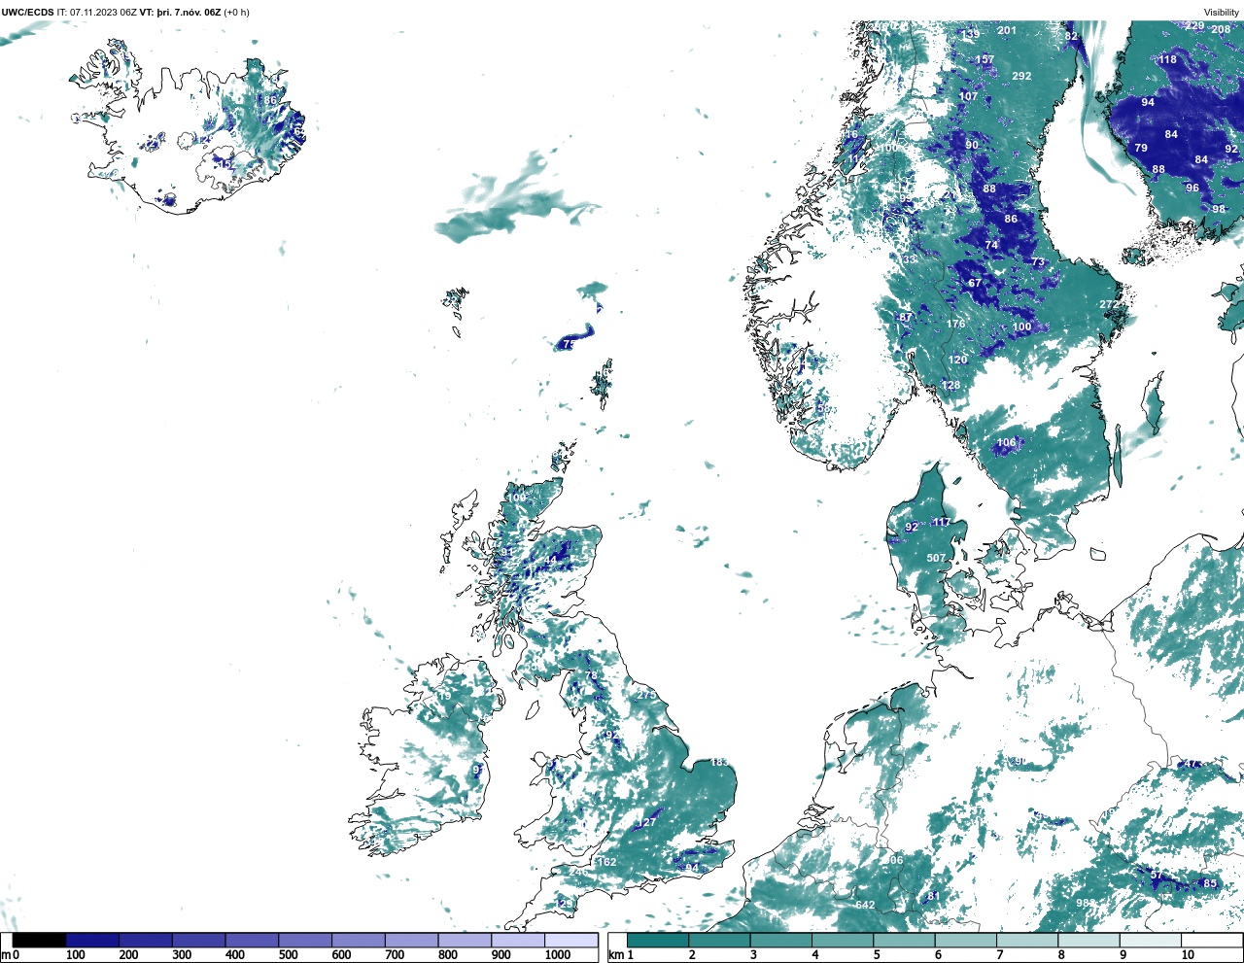Click the visibility value '75' north of Scotland
1244x963 pixels.
570,344
